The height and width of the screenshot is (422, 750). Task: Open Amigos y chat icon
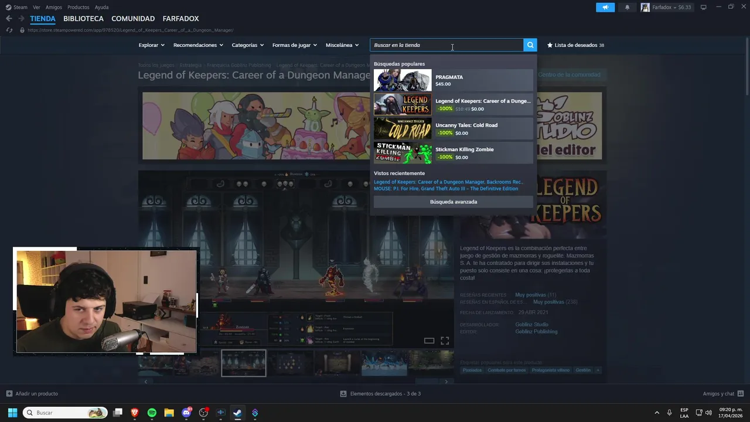pos(741,394)
